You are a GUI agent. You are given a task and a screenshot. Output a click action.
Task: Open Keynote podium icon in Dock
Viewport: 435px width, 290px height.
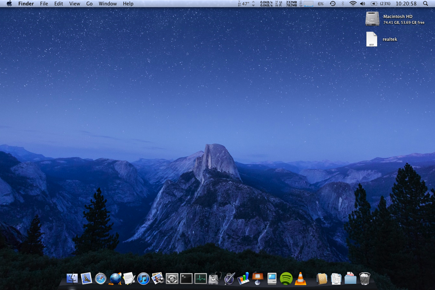[258, 278]
